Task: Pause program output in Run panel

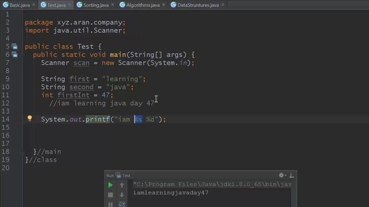Action: [110, 204]
